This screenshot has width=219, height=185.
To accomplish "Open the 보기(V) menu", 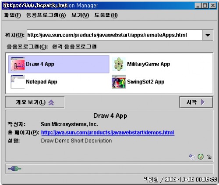I will coord(80,15).
